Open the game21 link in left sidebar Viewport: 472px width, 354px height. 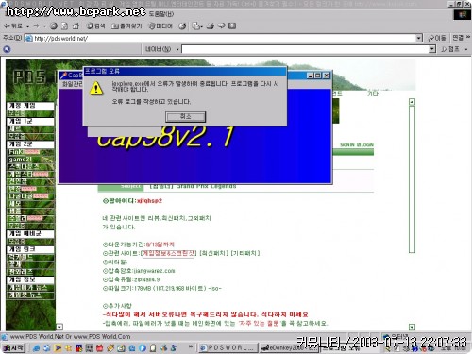click(21, 160)
